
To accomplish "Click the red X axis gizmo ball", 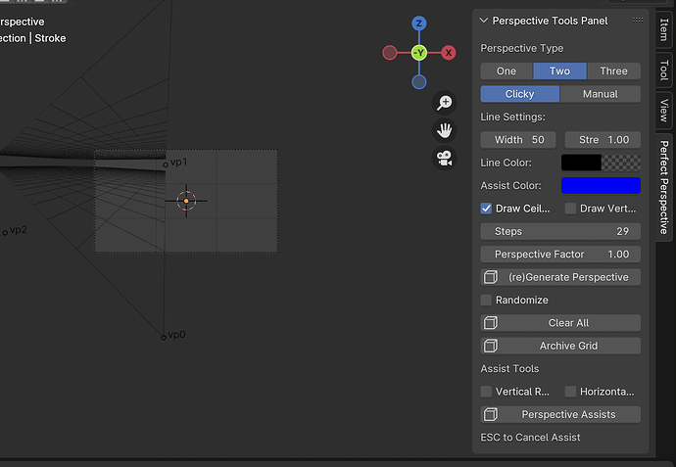I will (x=449, y=53).
